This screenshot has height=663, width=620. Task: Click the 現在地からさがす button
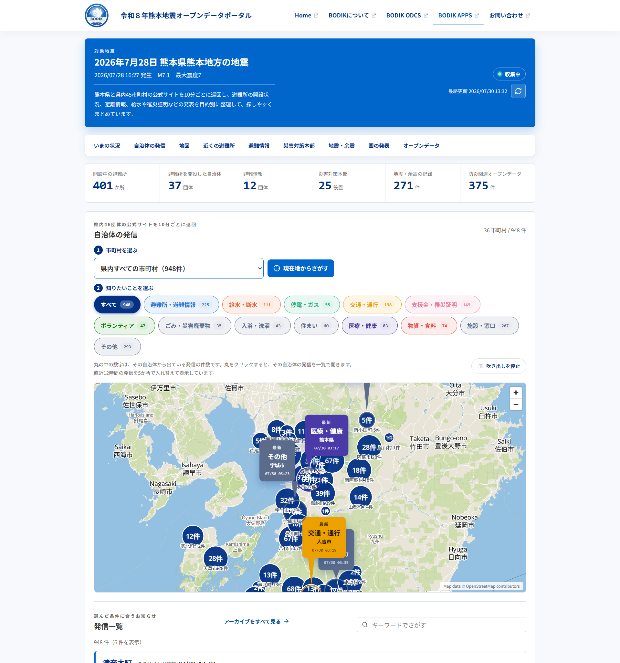pyautogui.click(x=300, y=268)
